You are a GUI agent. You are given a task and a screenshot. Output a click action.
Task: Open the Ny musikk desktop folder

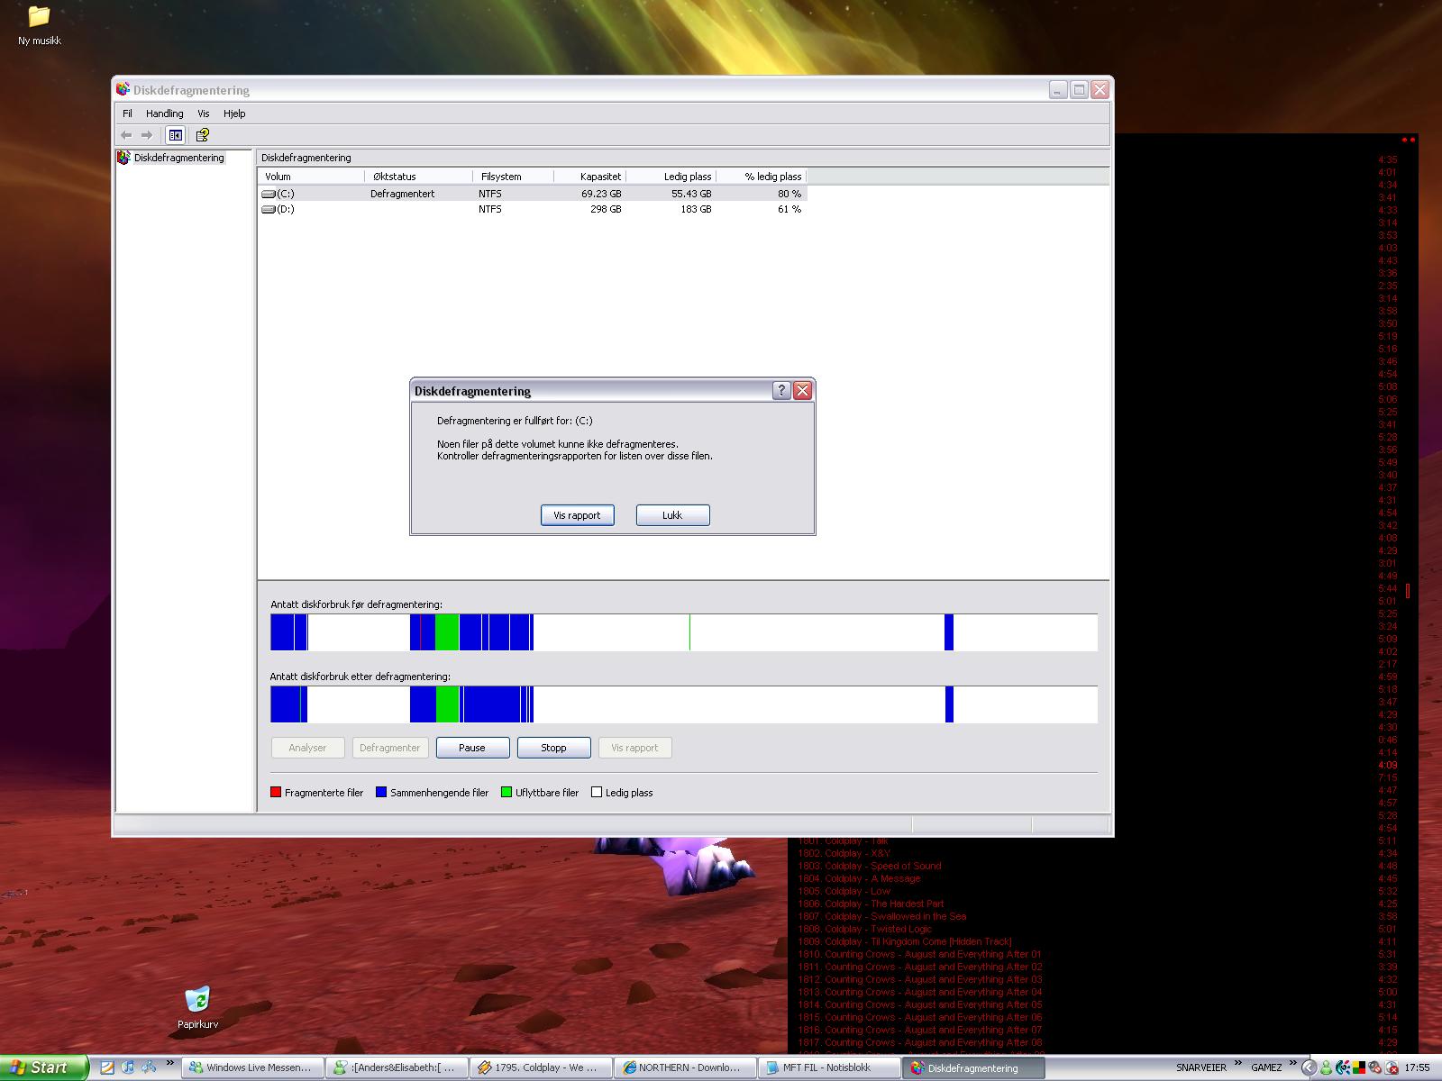pyautogui.click(x=39, y=17)
